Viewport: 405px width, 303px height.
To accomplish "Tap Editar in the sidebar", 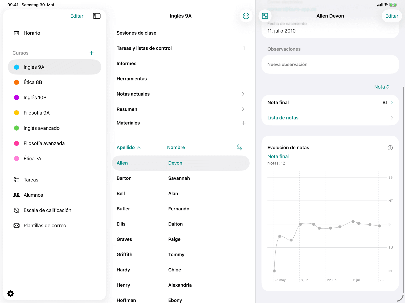I will point(77,16).
